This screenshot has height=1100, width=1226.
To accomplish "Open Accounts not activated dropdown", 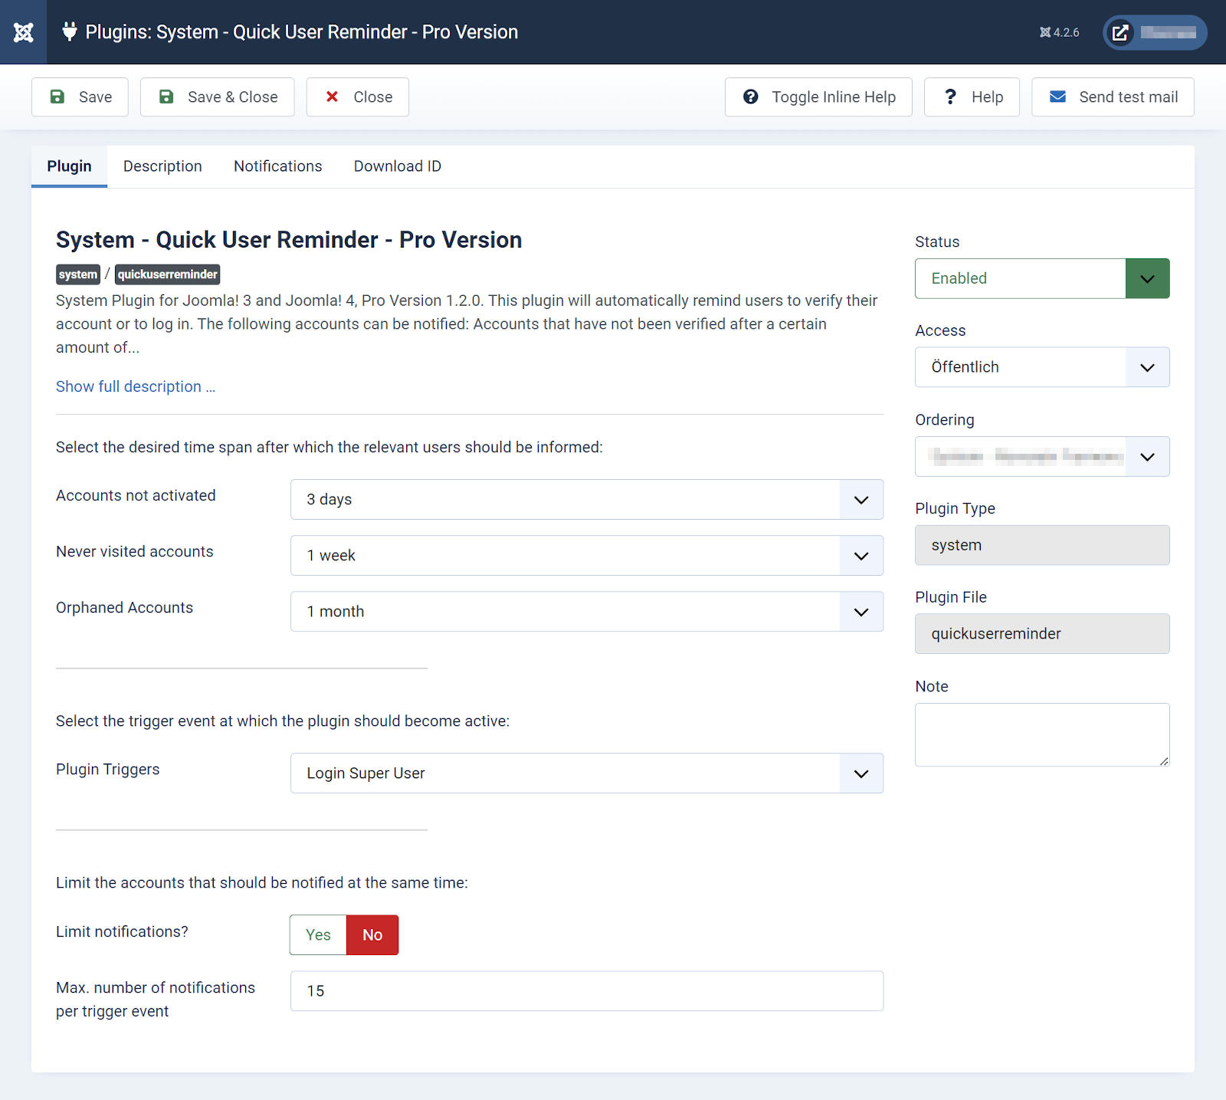I will (587, 499).
